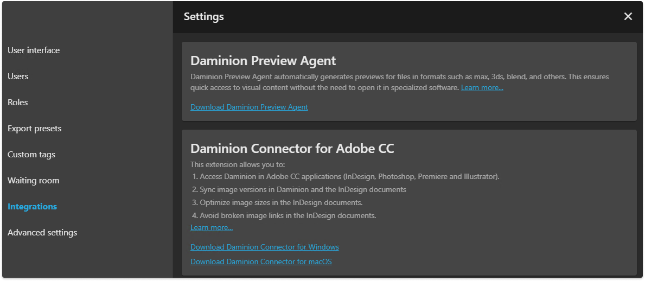Click the 'Sync image versions' list item
Screen dimensions: 645x281
point(303,190)
